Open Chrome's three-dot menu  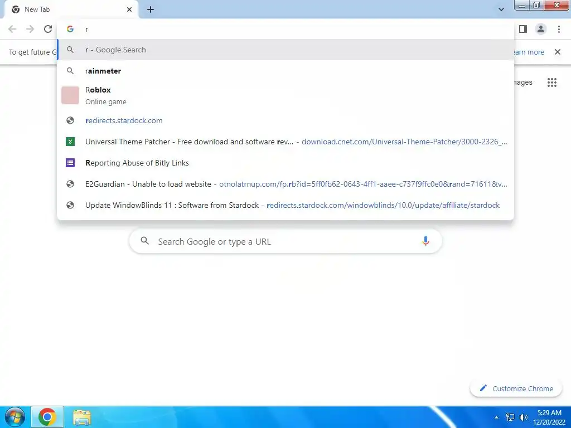click(x=559, y=29)
